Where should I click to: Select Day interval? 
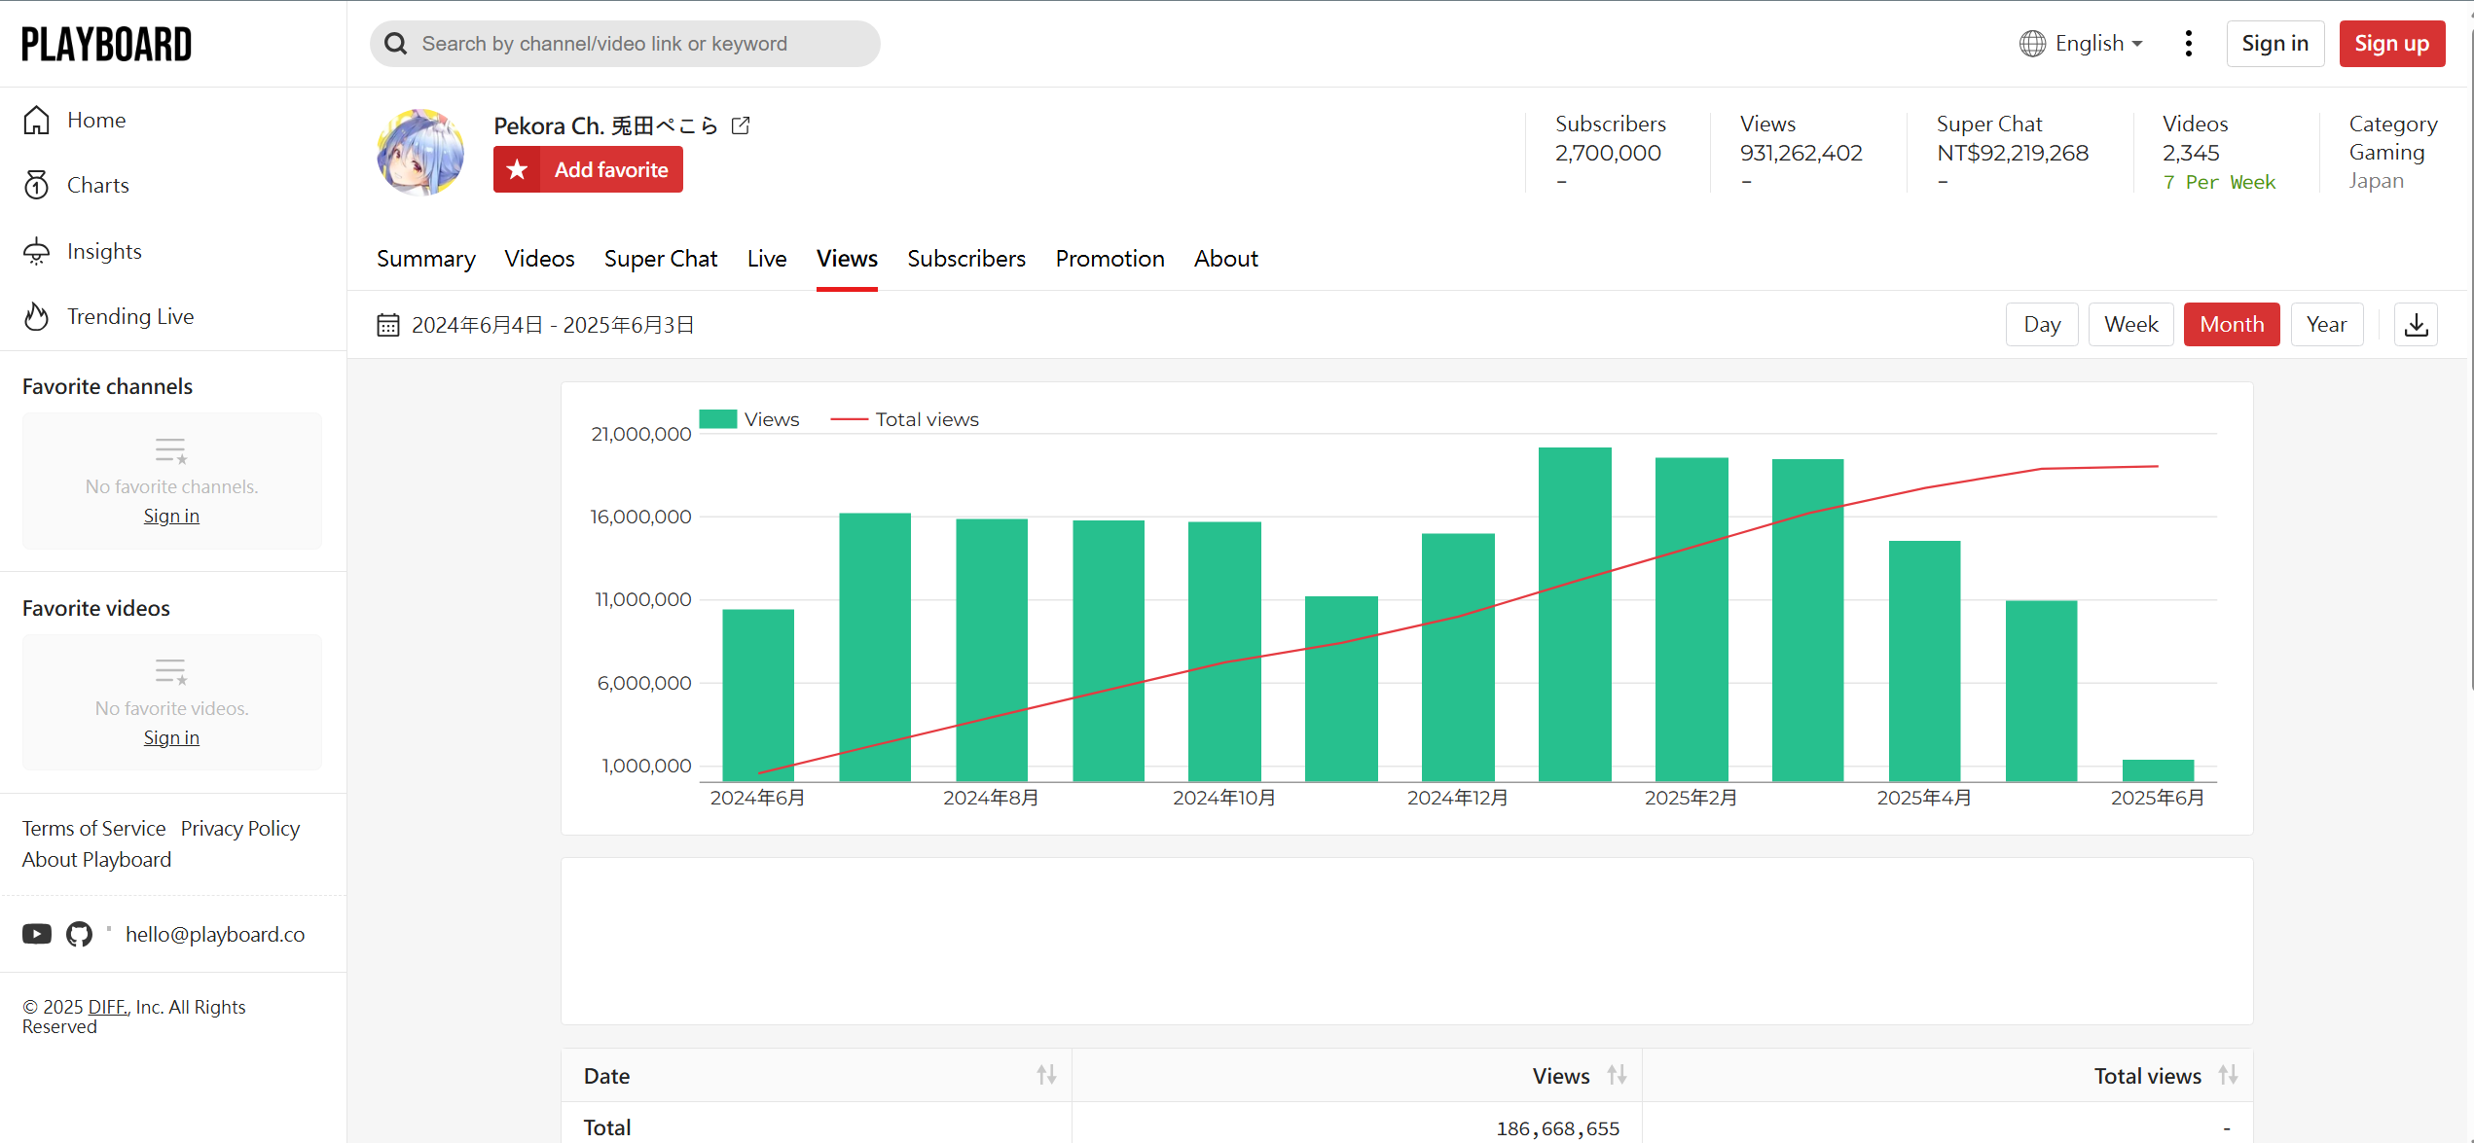click(x=2042, y=324)
